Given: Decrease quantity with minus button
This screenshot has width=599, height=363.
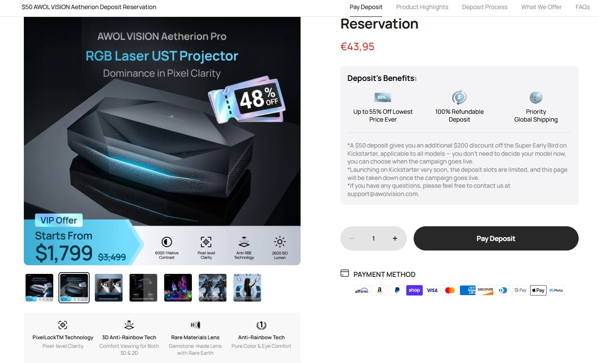Looking at the screenshot, I should click(x=352, y=238).
